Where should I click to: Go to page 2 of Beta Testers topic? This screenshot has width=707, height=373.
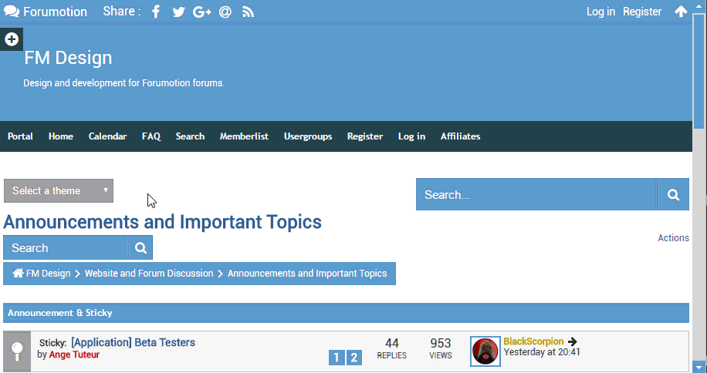(x=354, y=358)
